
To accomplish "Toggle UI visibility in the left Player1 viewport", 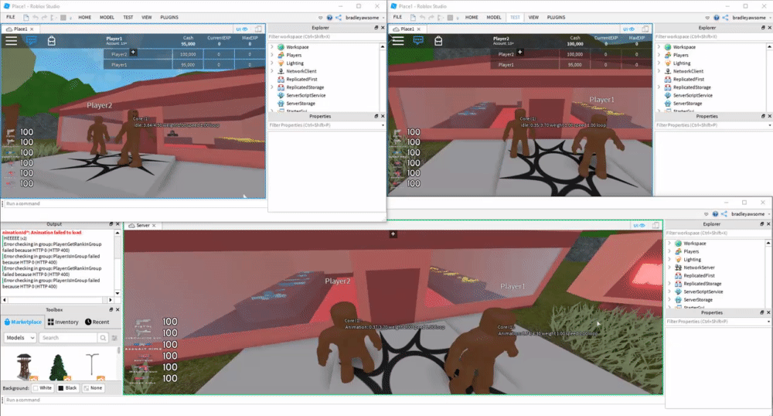I will point(242,29).
